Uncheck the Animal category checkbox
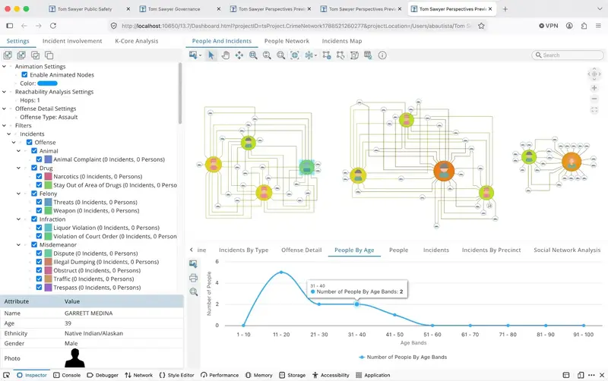 tap(34, 150)
